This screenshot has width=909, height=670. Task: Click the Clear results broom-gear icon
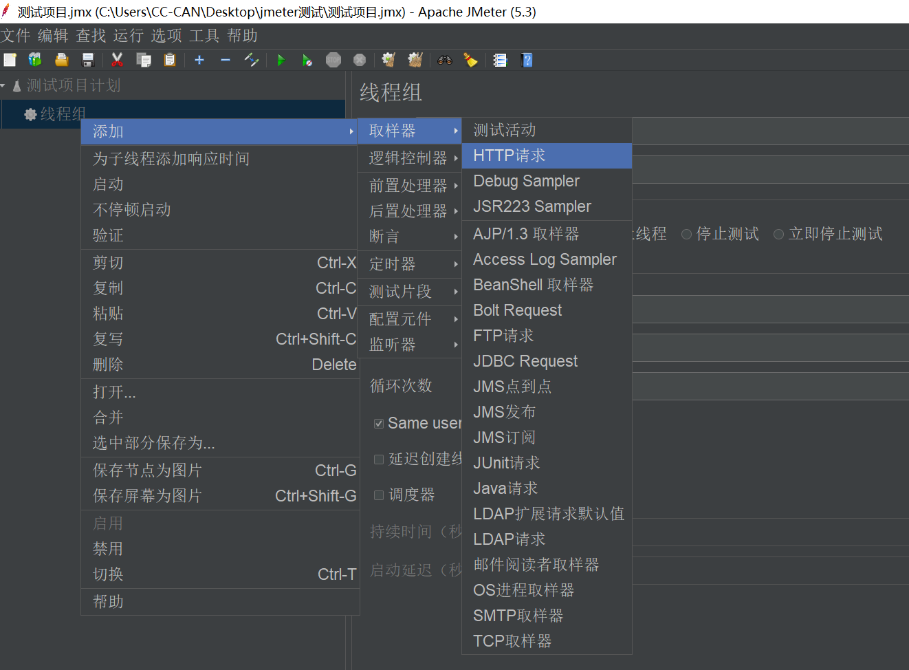(x=388, y=60)
